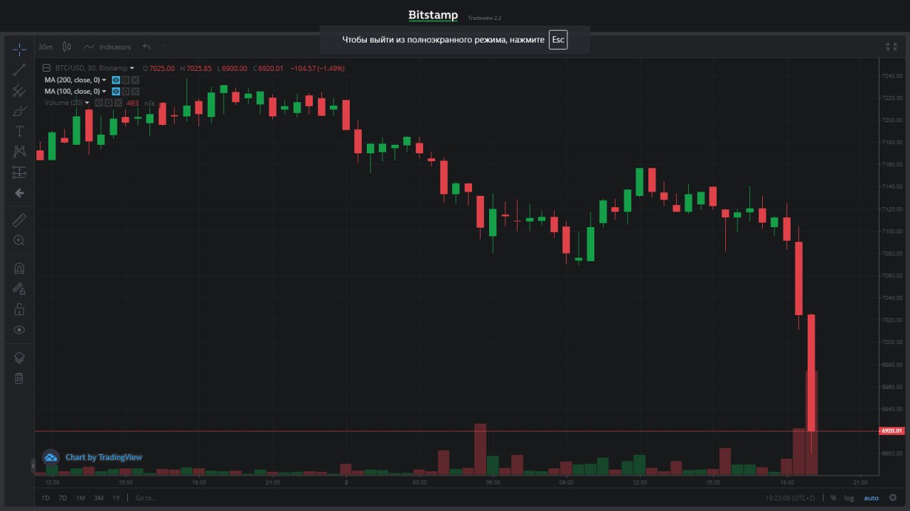Open settings for Volume (20)

click(109, 103)
